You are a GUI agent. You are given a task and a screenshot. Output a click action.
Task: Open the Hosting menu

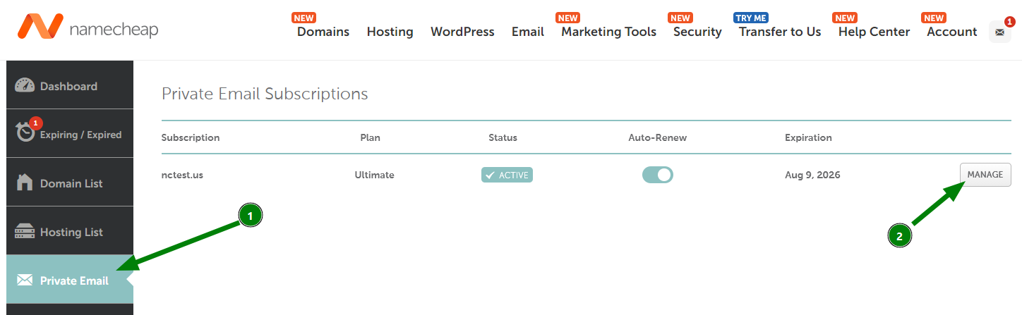(x=390, y=32)
